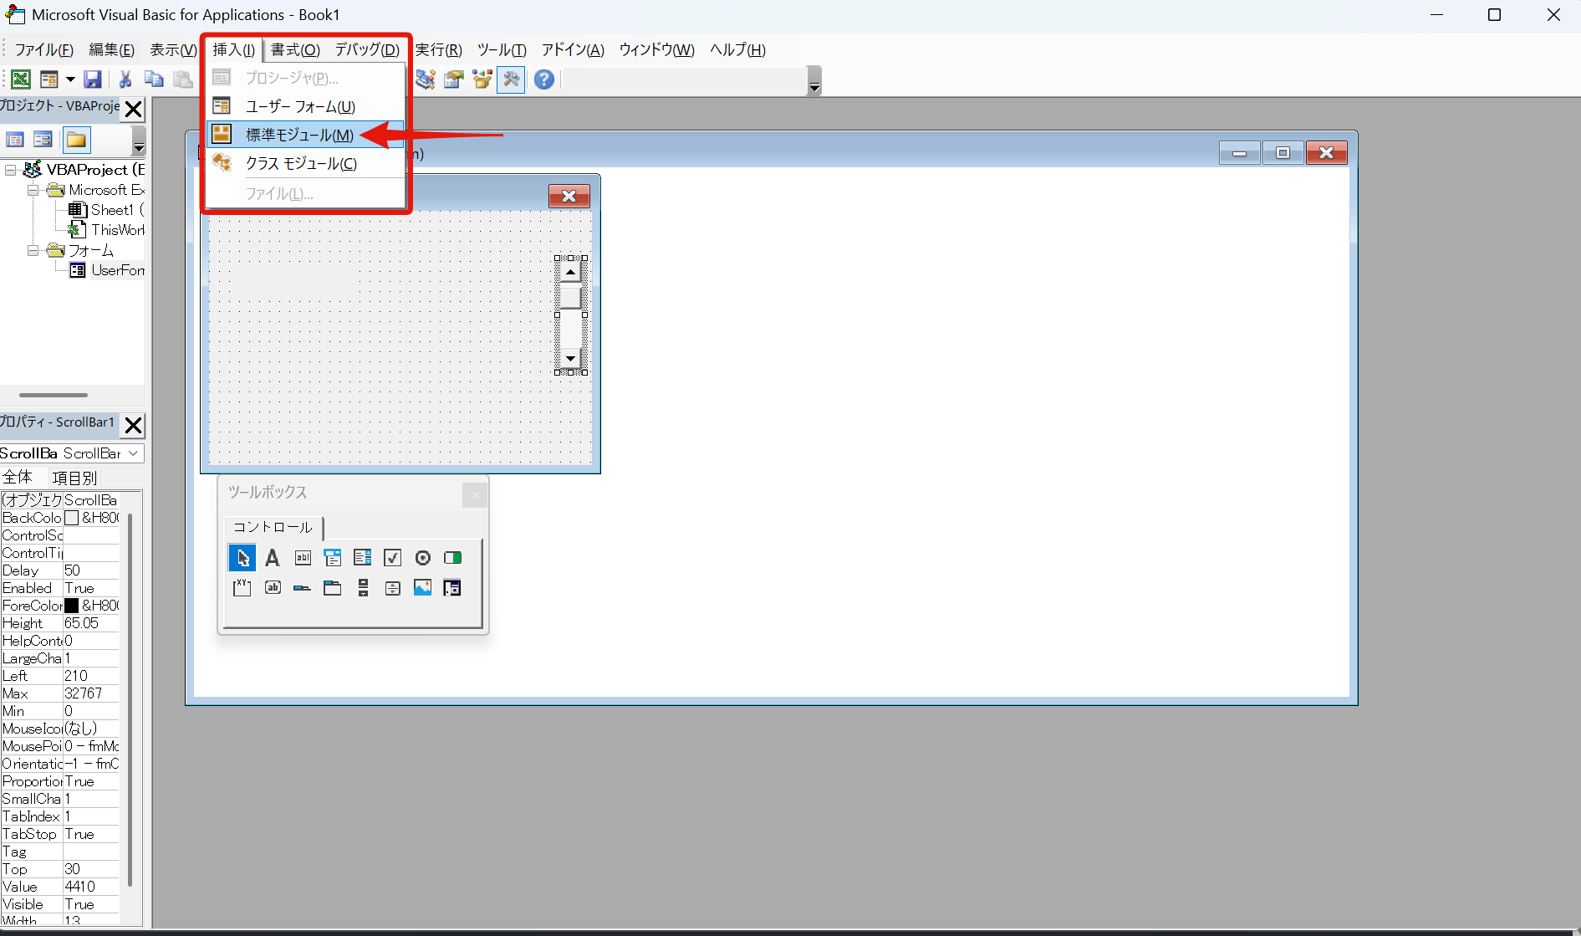Collapse the VBAProject tree node
1581x936 pixels.
11,170
